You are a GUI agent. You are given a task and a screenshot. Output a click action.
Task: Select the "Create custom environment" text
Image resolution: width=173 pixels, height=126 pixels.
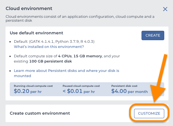(40, 113)
